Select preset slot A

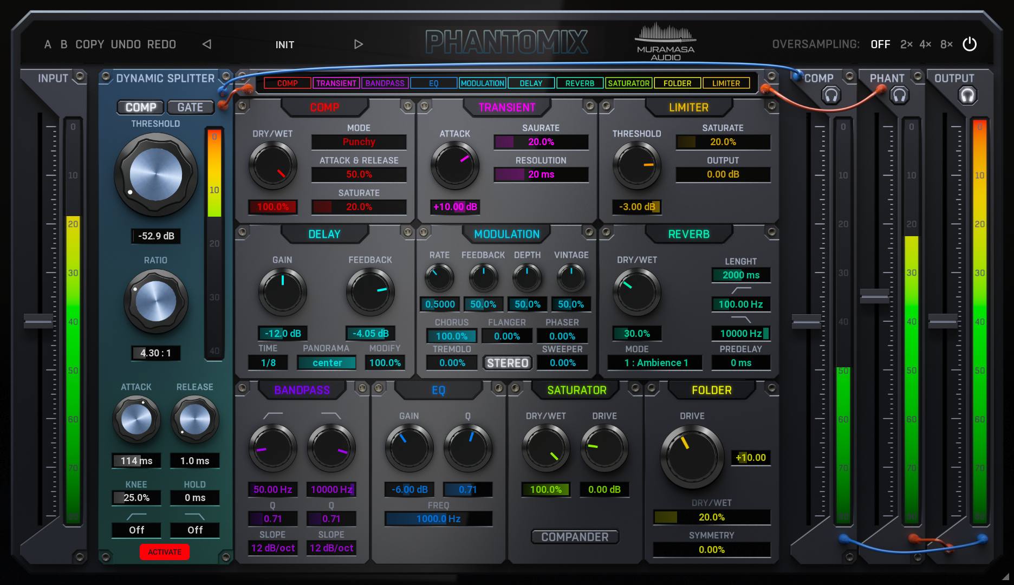click(48, 44)
